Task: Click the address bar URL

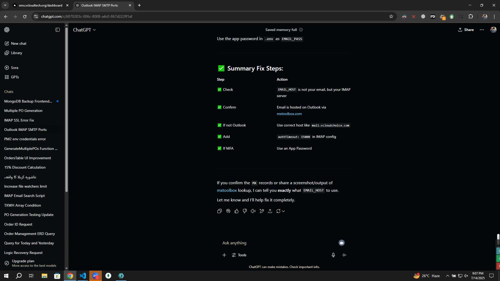Action: pos(87,16)
